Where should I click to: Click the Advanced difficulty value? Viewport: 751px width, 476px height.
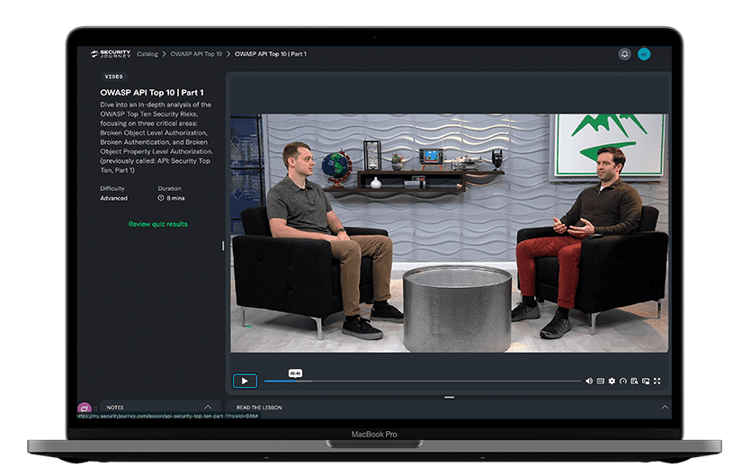(114, 198)
